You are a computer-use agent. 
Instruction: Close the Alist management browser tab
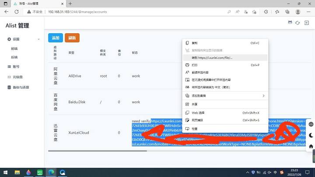(x=62, y=3)
